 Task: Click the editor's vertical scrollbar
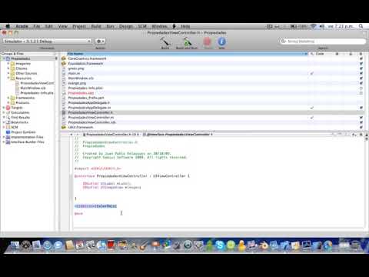[x=366, y=183]
